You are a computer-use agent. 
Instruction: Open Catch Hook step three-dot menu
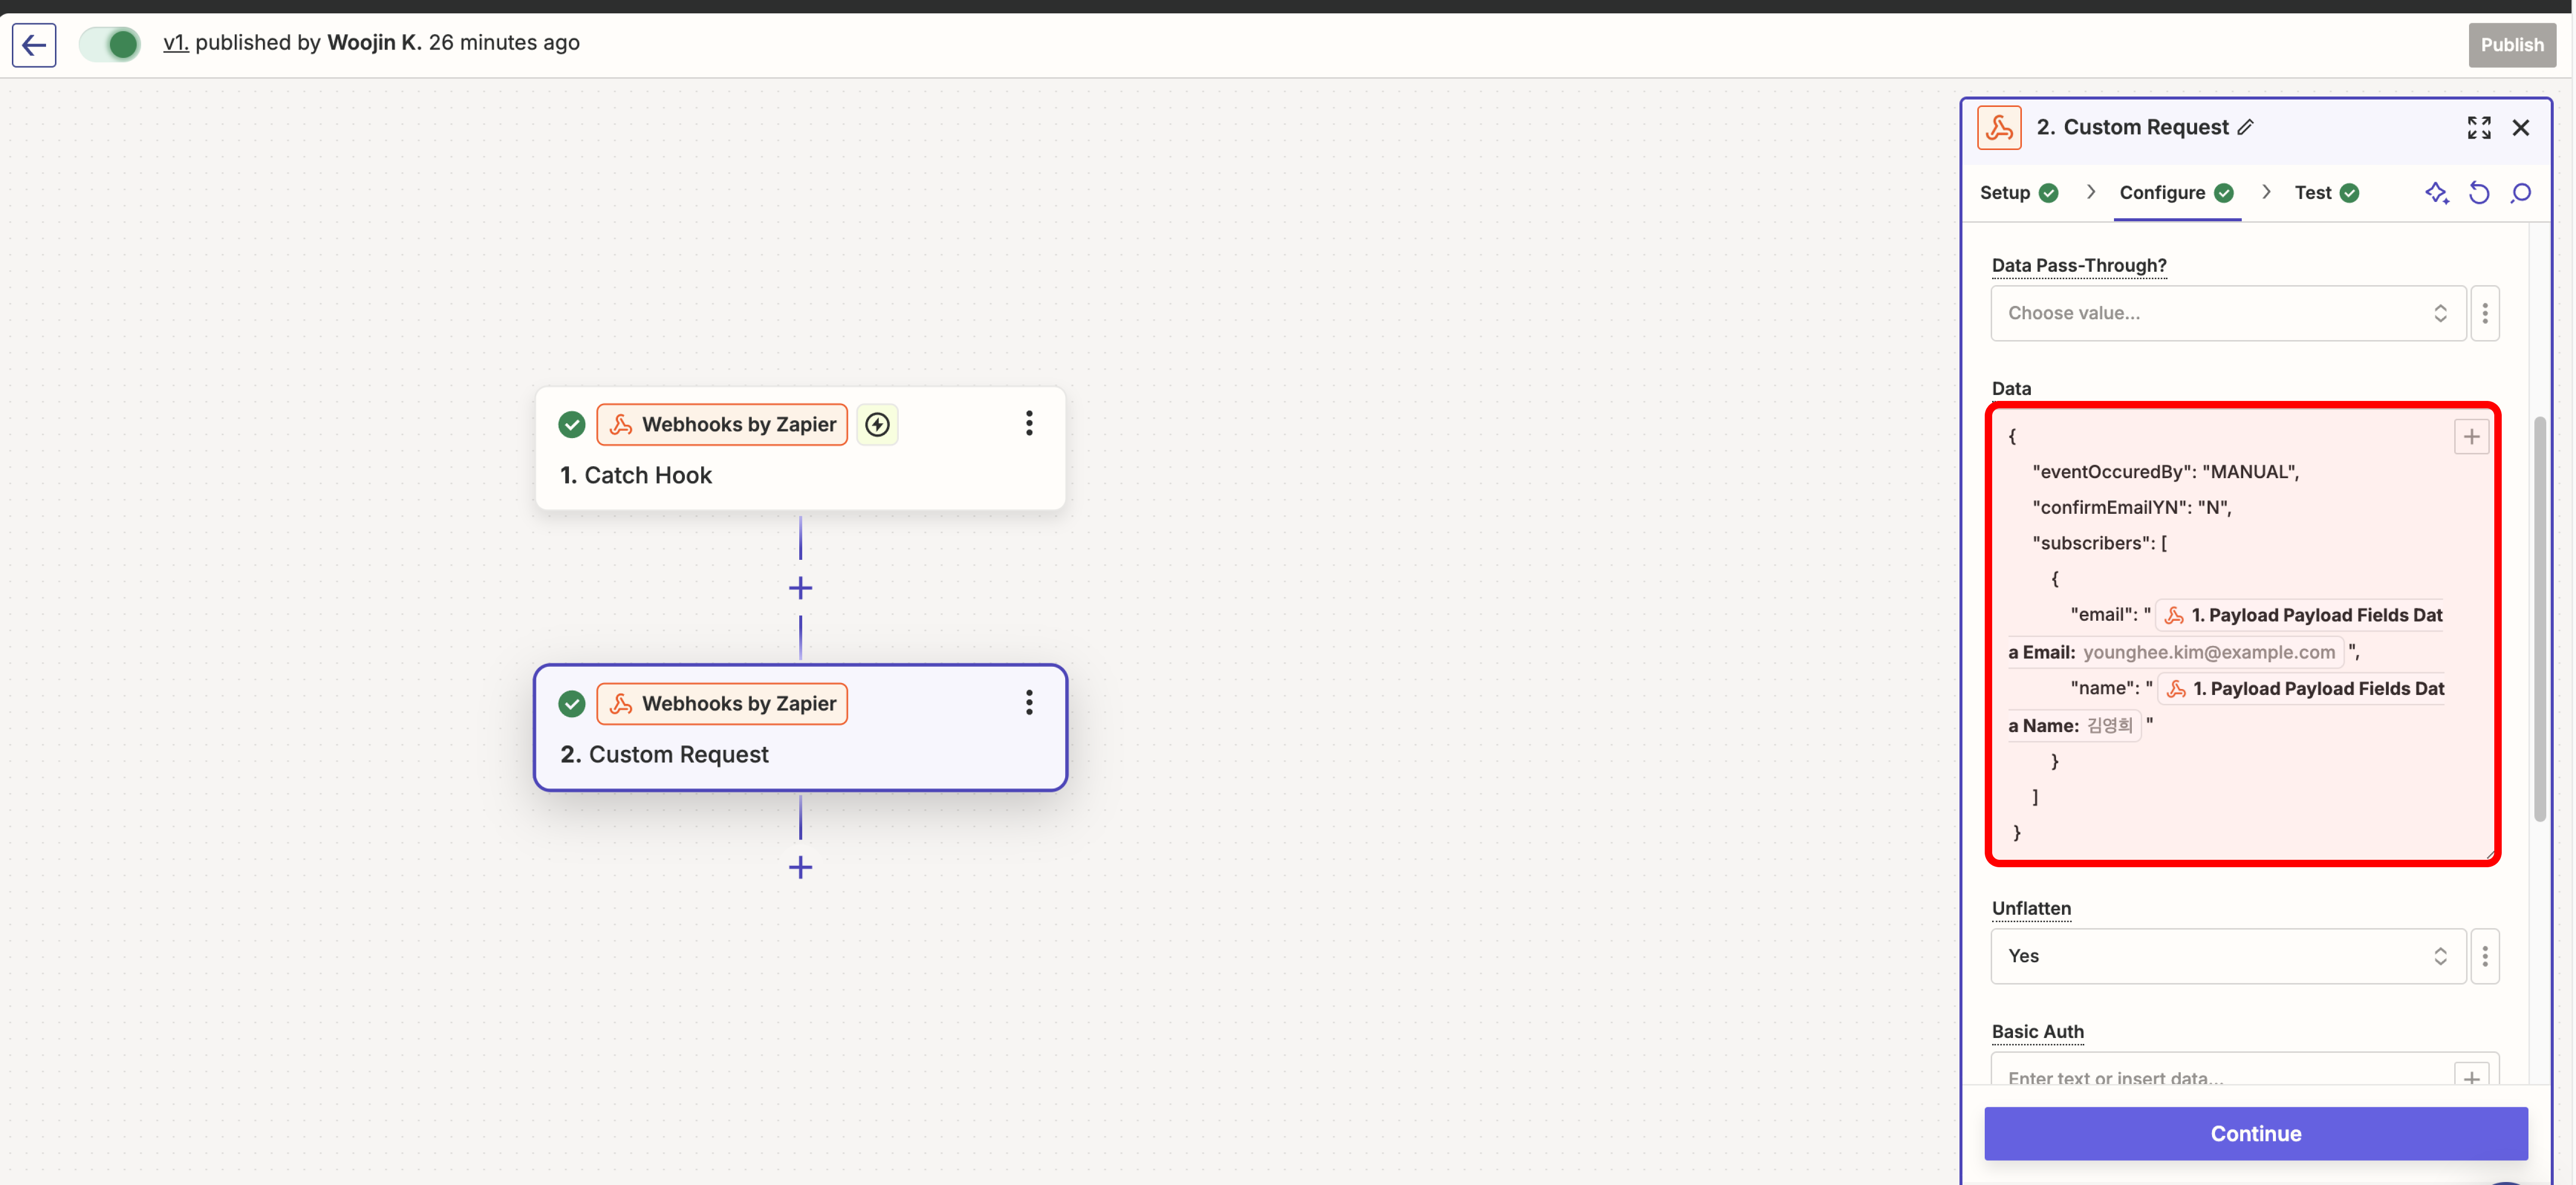(x=1028, y=423)
